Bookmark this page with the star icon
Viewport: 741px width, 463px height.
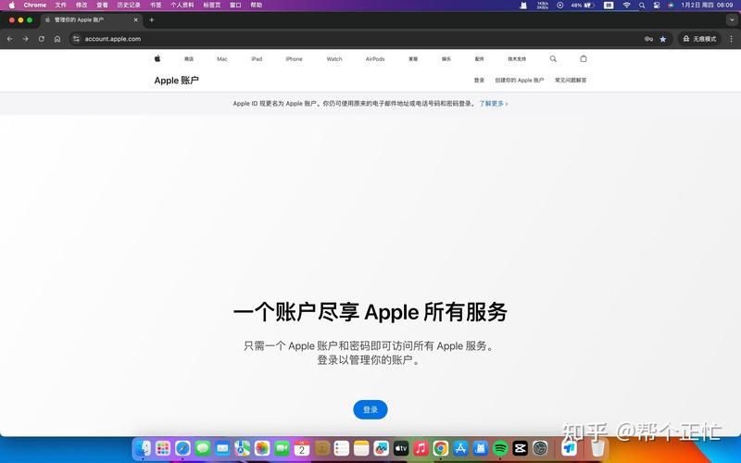pyautogui.click(x=663, y=39)
